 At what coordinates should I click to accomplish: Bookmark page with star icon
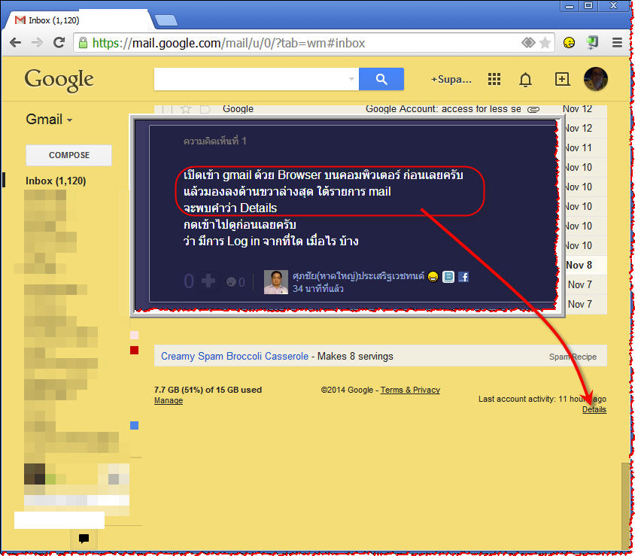coord(545,43)
